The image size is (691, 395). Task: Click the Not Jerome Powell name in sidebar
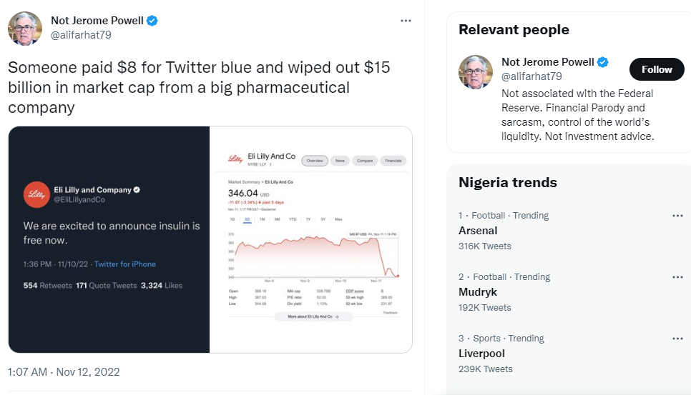coord(548,62)
